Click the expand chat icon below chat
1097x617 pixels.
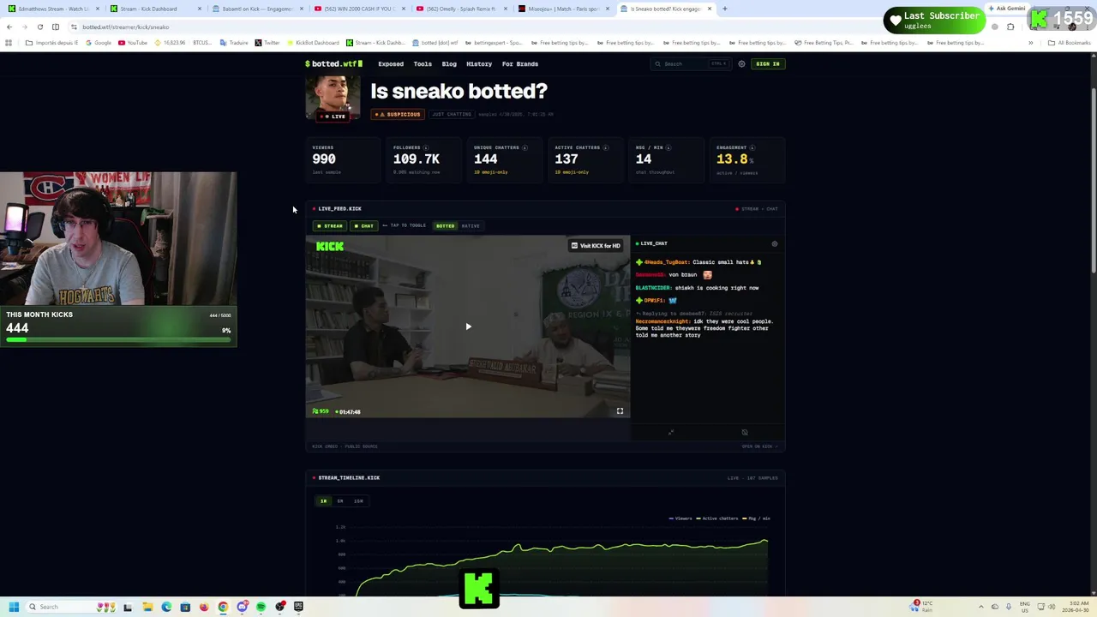pos(671,432)
